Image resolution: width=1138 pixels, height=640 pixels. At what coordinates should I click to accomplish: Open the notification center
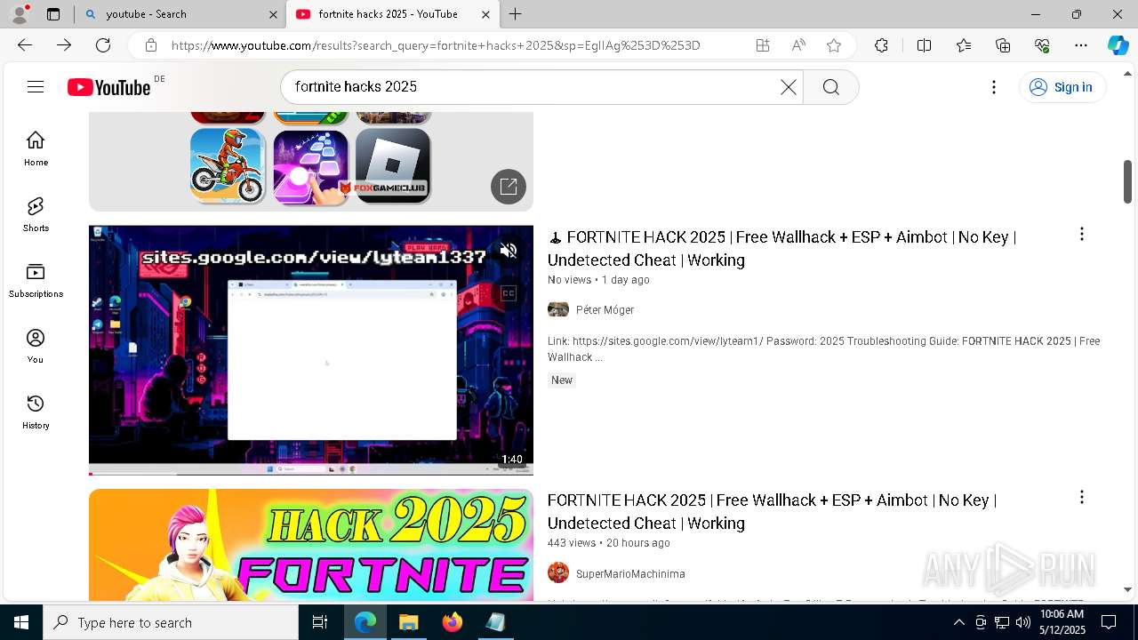tap(1109, 622)
